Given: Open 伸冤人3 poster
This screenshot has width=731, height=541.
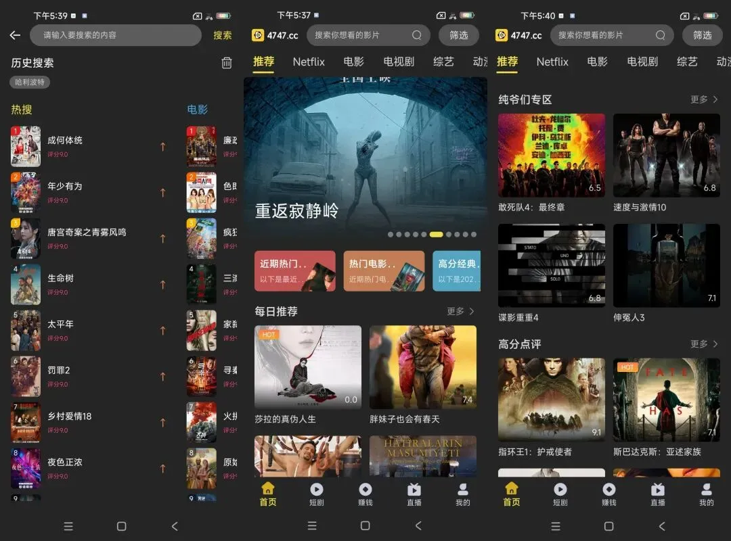Looking at the screenshot, I should 667,265.
